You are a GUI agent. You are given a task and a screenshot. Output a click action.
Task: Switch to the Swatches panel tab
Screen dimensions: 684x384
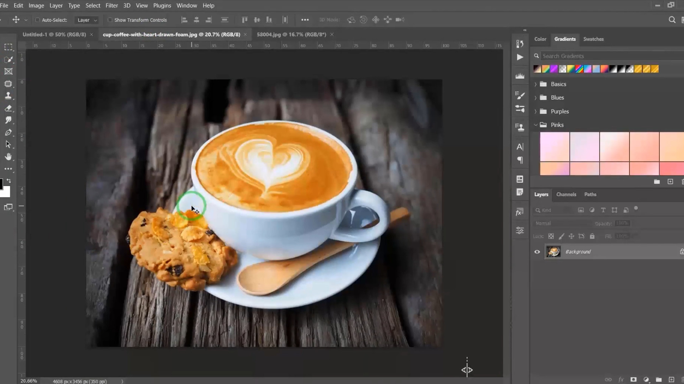tap(593, 39)
